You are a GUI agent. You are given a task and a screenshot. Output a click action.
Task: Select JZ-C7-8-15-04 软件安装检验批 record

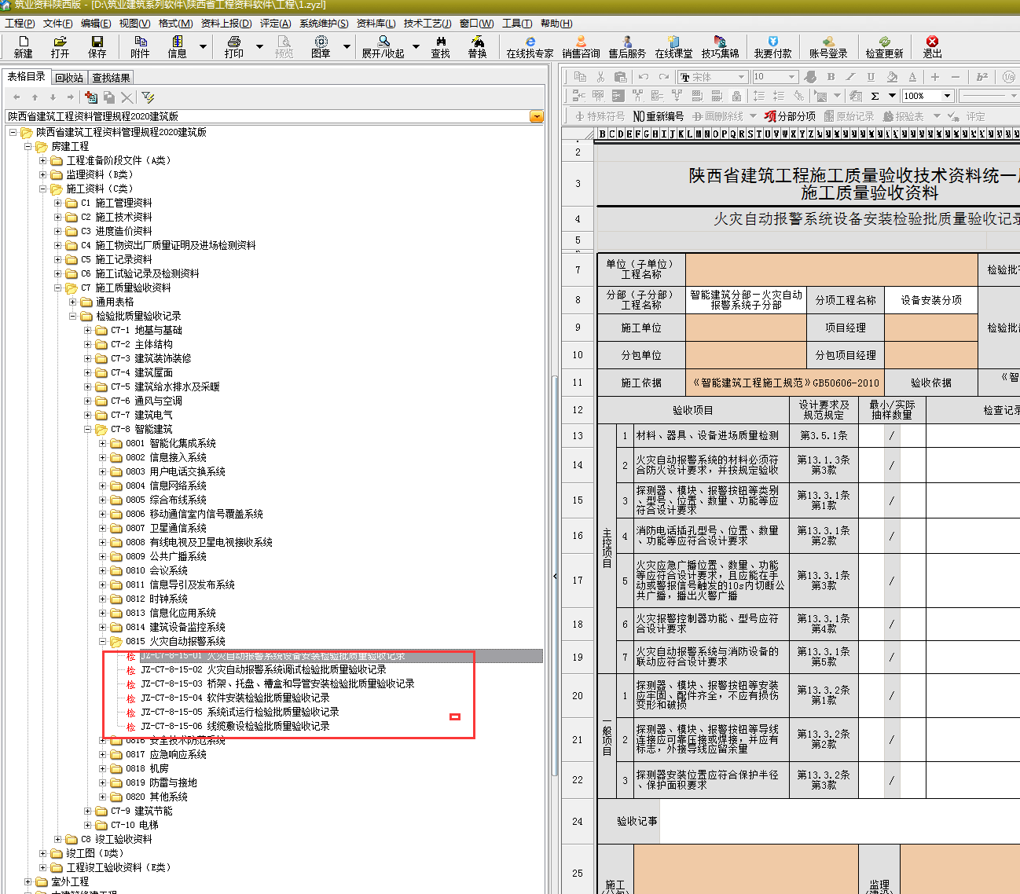(235, 698)
